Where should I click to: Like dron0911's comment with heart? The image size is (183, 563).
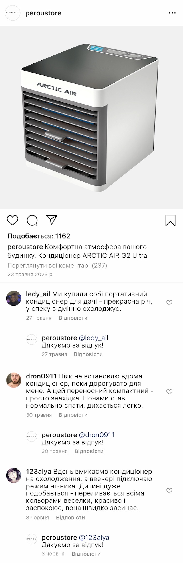[x=169, y=392]
